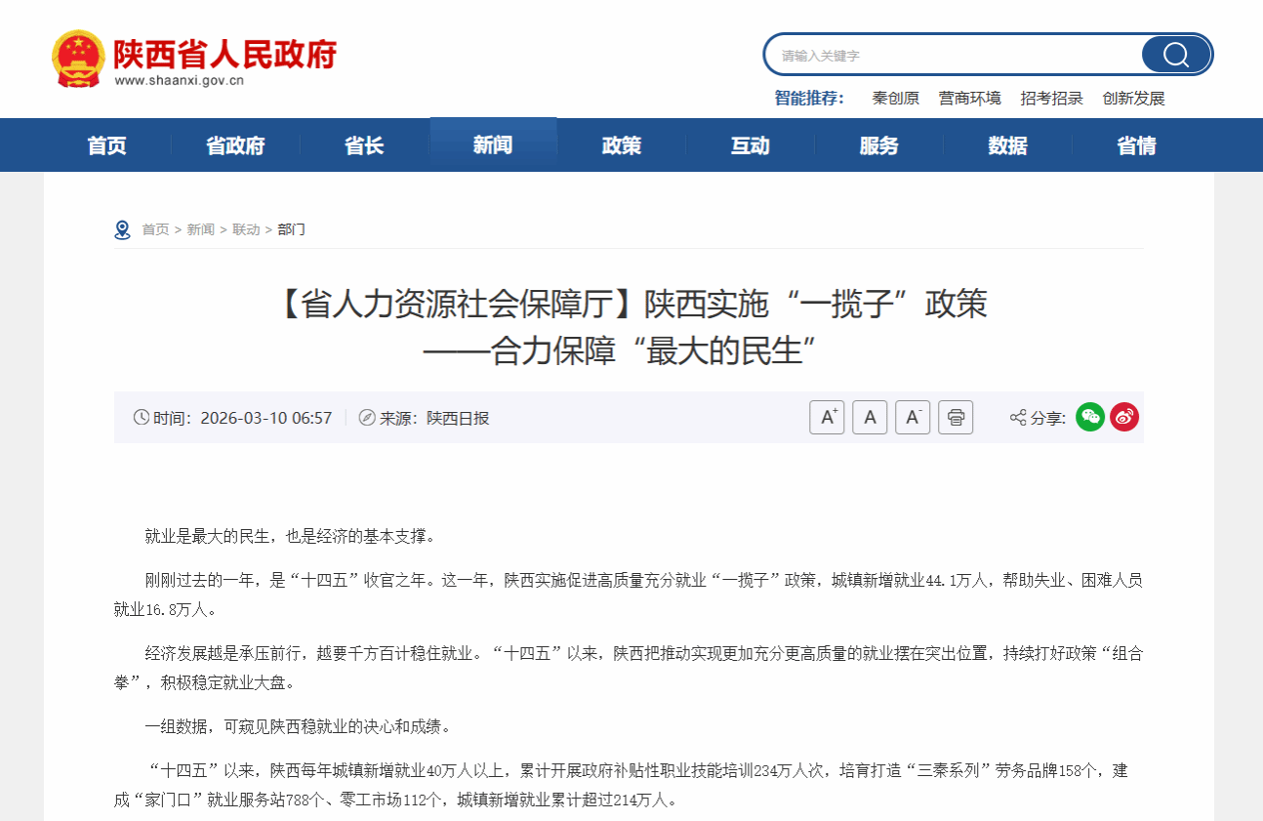Open the 营商环境 recommended link

[x=969, y=99]
